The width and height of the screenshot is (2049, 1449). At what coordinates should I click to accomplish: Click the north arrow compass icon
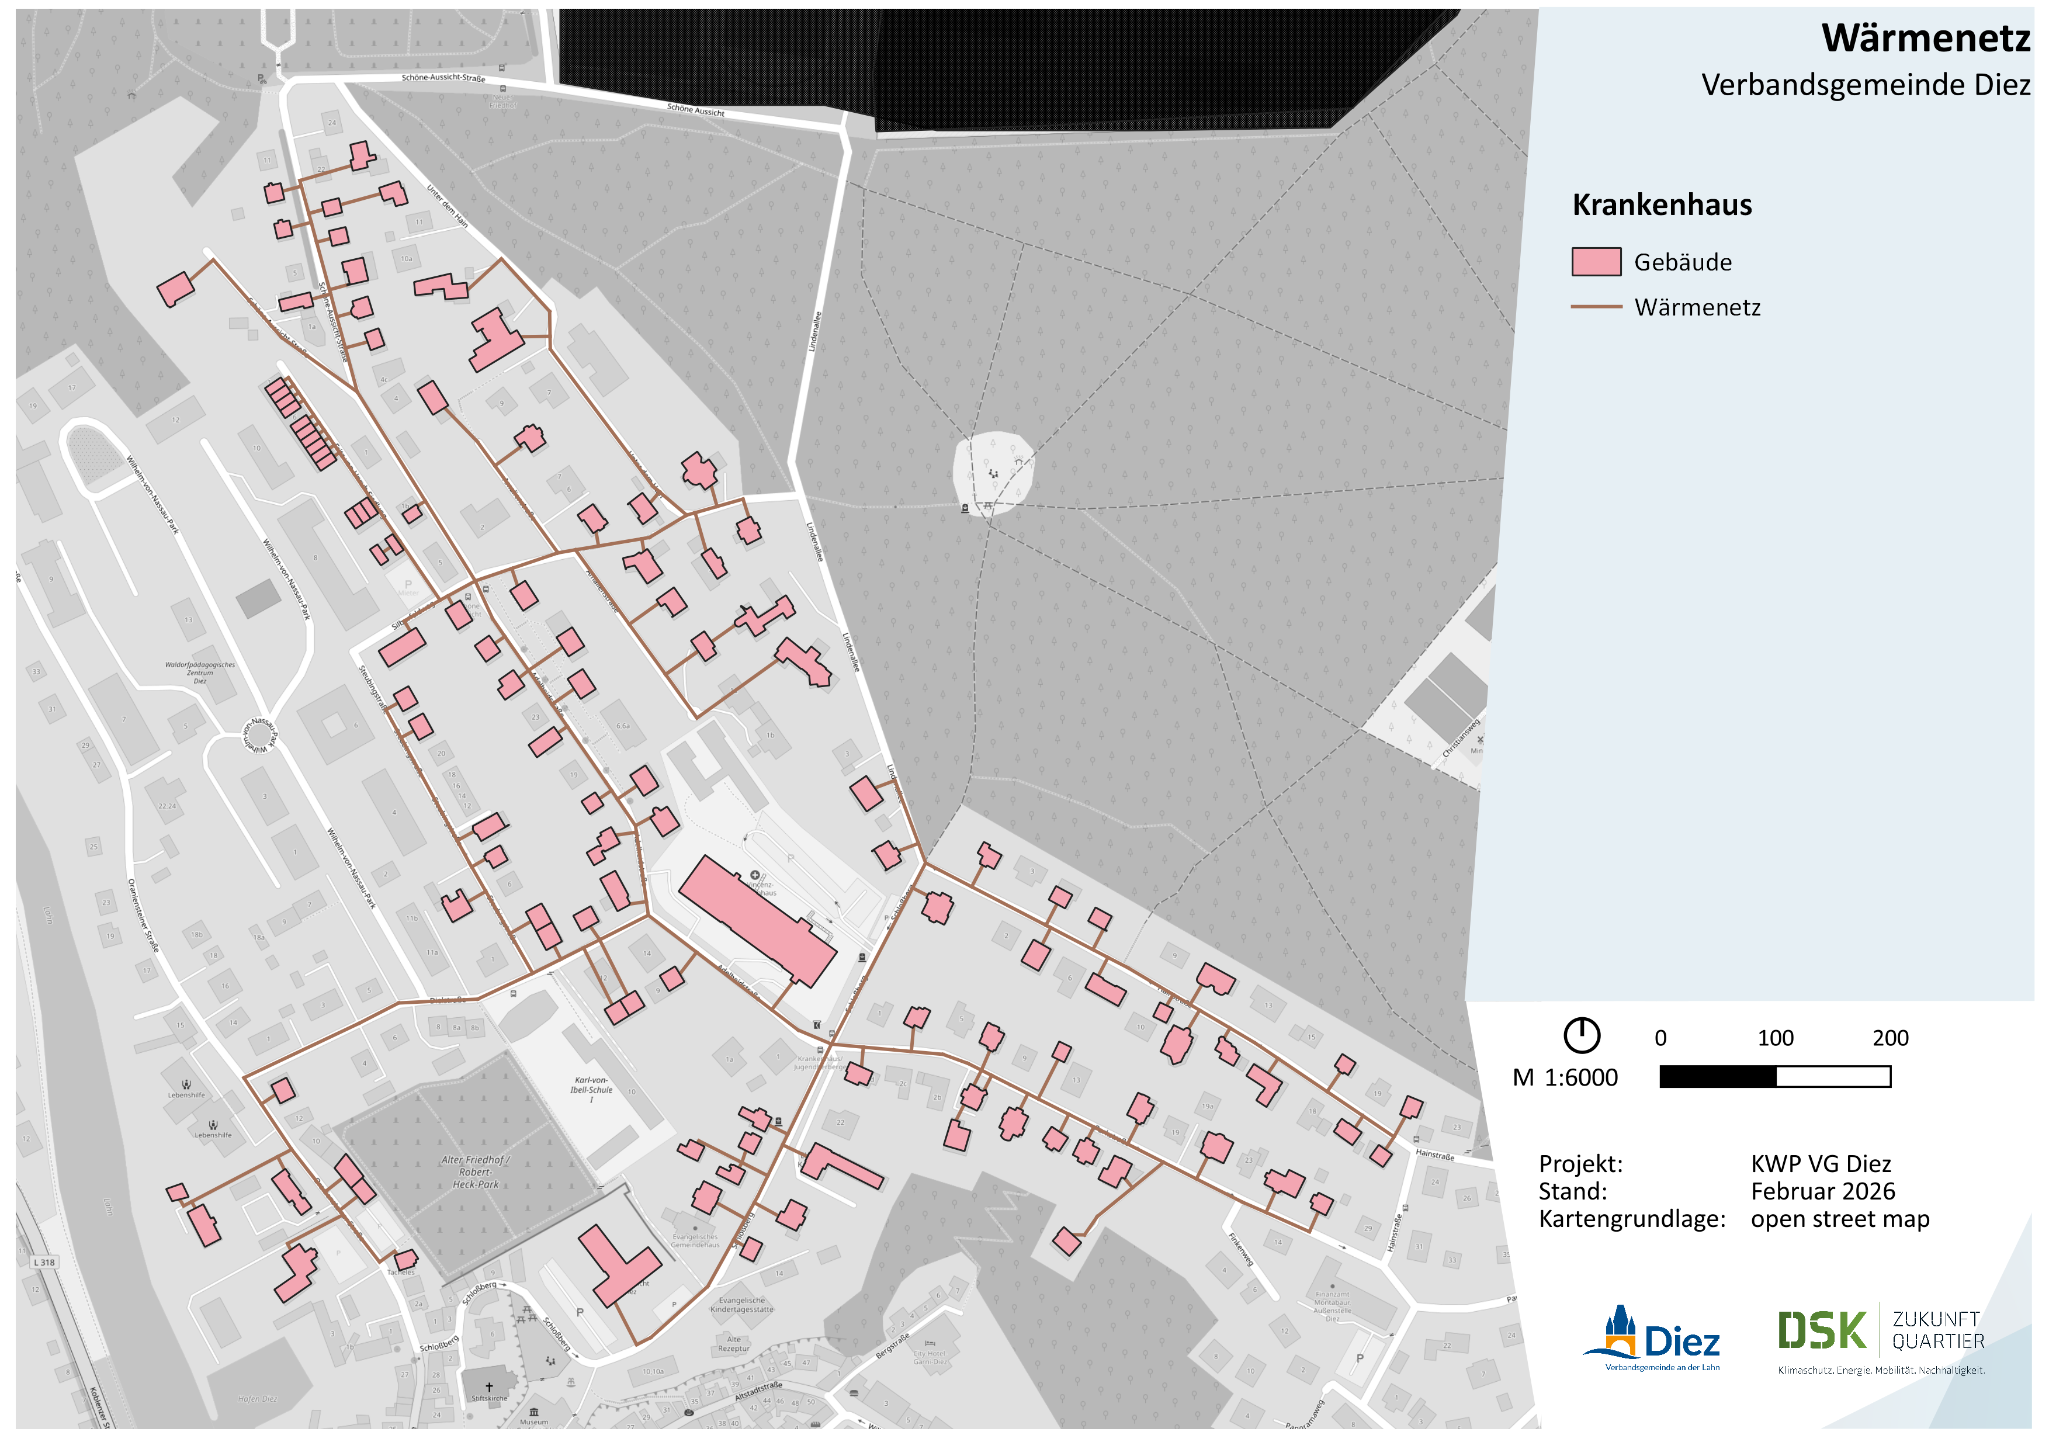click(x=1582, y=1035)
